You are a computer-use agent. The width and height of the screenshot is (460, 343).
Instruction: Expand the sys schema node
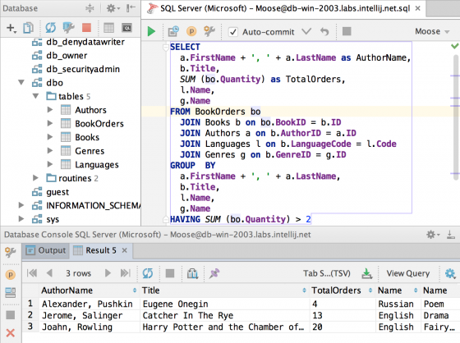pyautogui.click(x=21, y=219)
